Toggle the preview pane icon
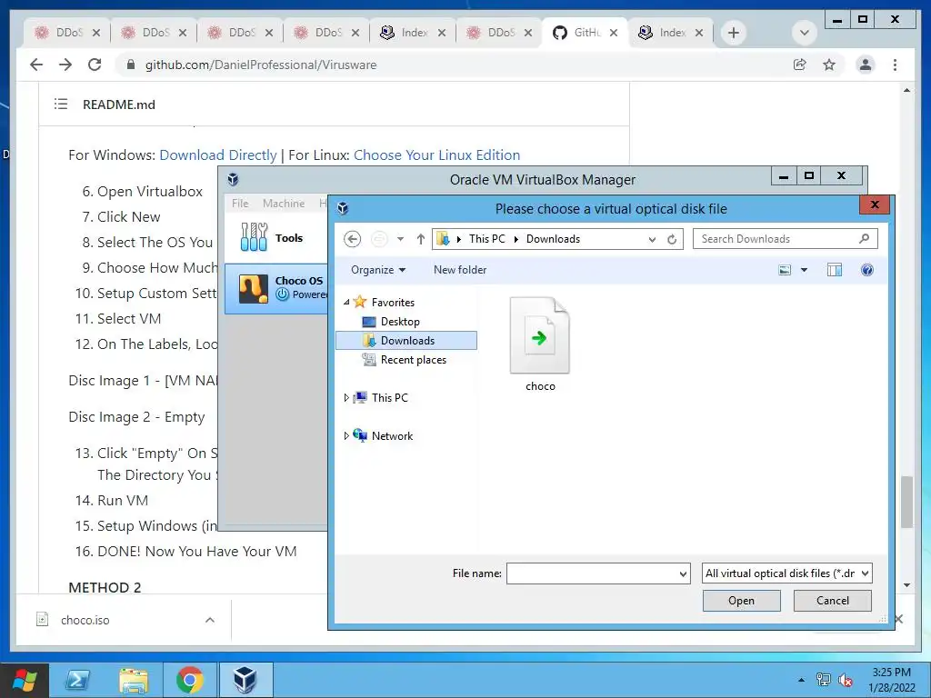The height and width of the screenshot is (698, 931). pos(835,270)
